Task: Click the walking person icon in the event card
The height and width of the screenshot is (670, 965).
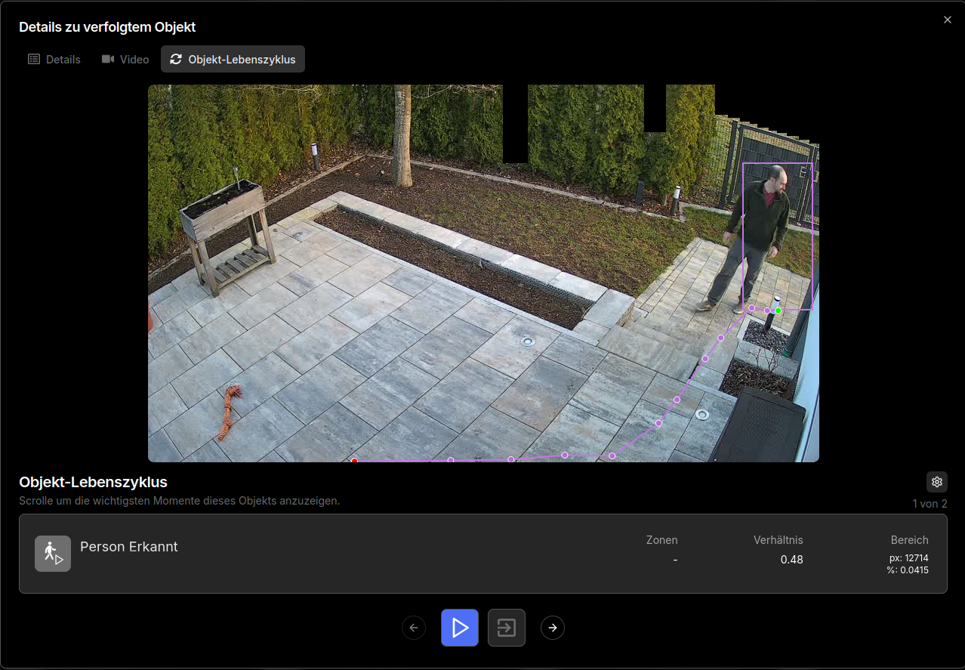Action: (53, 554)
